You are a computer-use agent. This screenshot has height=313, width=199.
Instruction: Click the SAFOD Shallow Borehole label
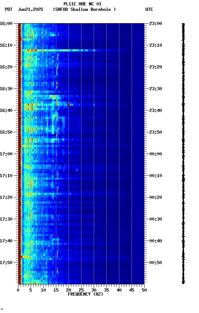[84, 9]
